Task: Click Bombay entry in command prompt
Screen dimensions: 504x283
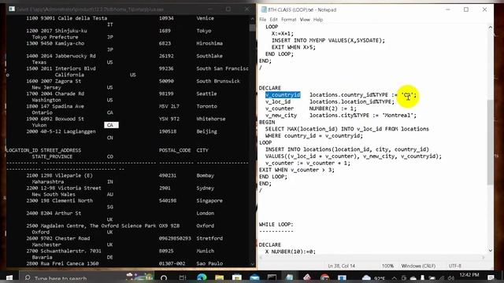Action: pos(205,175)
